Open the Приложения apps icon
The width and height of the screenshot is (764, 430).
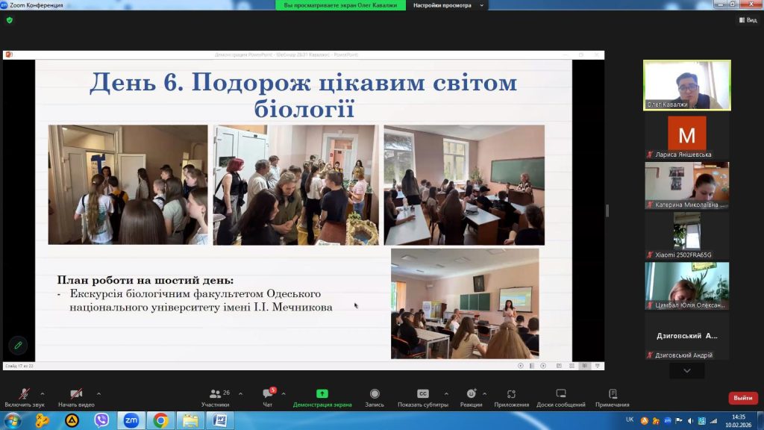(x=511, y=395)
